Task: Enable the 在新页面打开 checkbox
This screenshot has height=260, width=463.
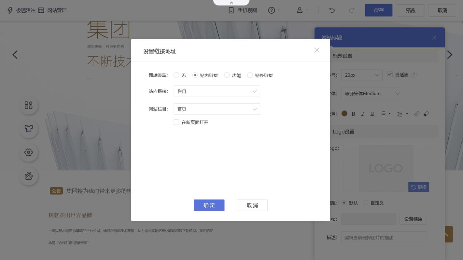Action: pos(176,122)
